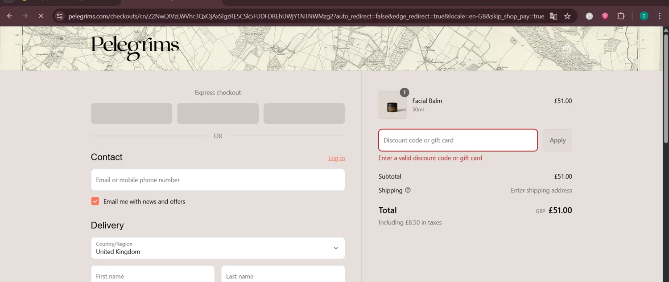Click the browser forward arrow
This screenshot has width=669, height=282.
tap(25, 16)
